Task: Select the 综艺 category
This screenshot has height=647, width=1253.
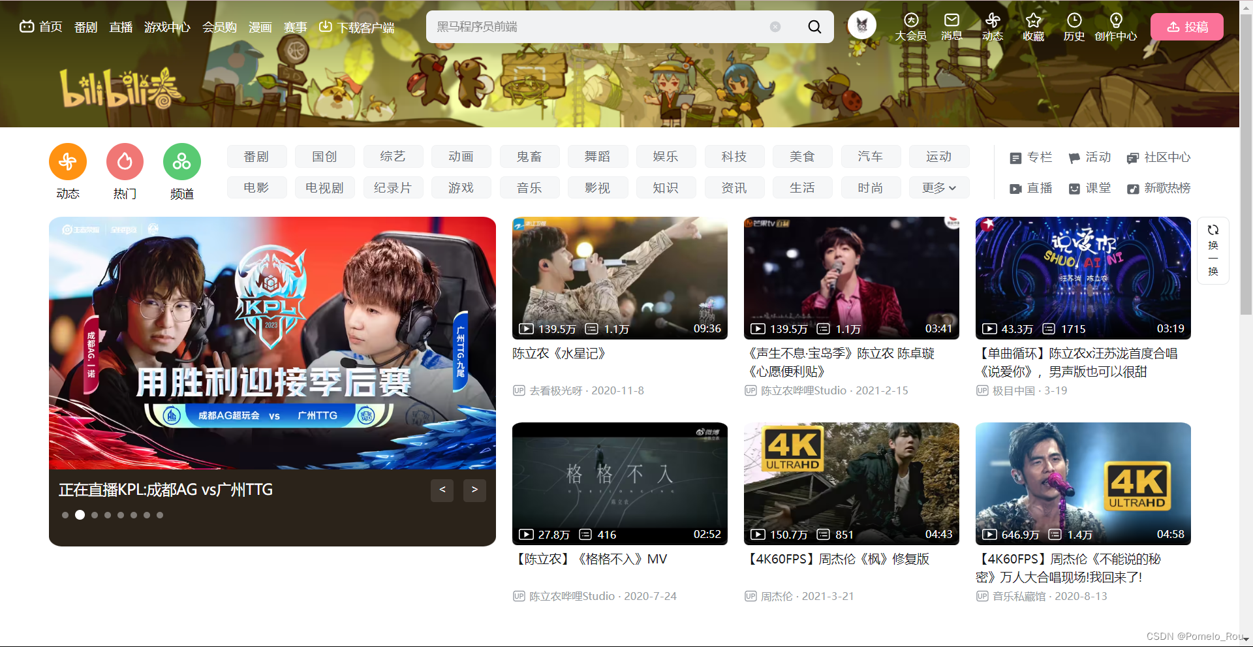Action: [393, 157]
